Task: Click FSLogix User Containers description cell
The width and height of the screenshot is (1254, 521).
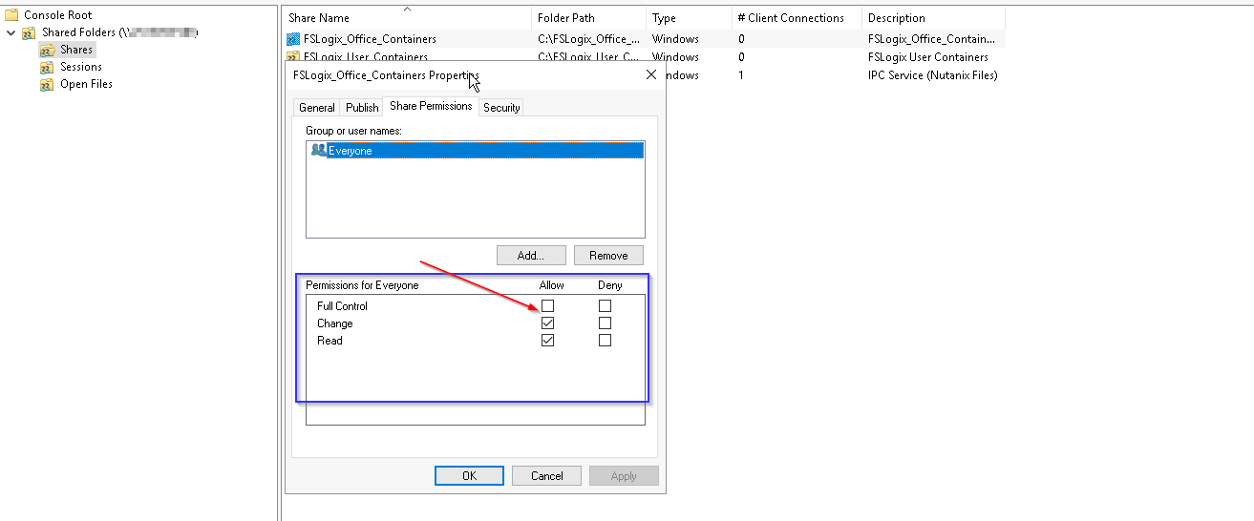Action: click(x=928, y=57)
